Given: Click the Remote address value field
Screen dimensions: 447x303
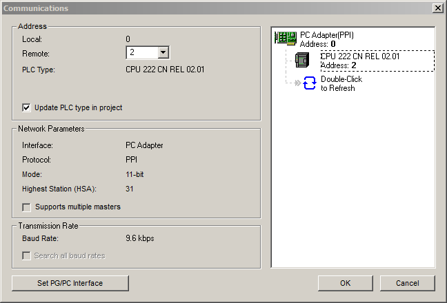Looking at the screenshot, I should click(x=142, y=52).
